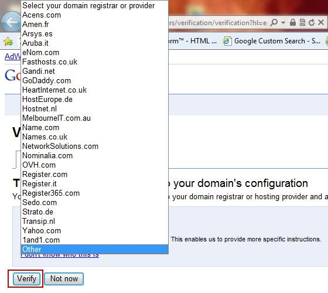
Task: Select HostEurope.de registrar
Action: [x=94, y=100]
